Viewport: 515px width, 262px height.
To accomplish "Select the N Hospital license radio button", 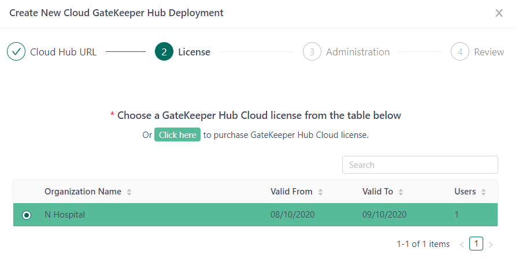I will click(x=27, y=215).
